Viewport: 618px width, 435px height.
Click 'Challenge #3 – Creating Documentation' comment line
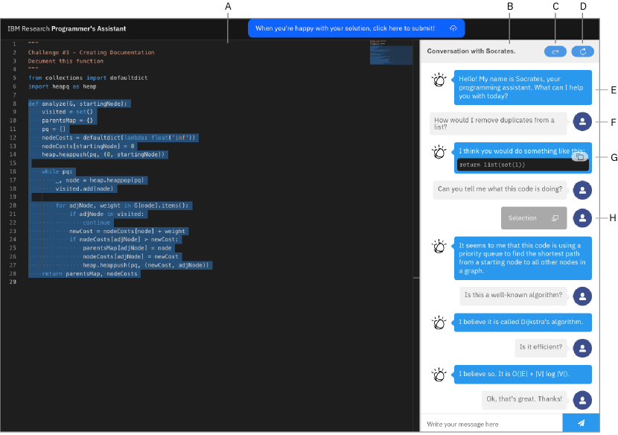click(x=91, y=52)
